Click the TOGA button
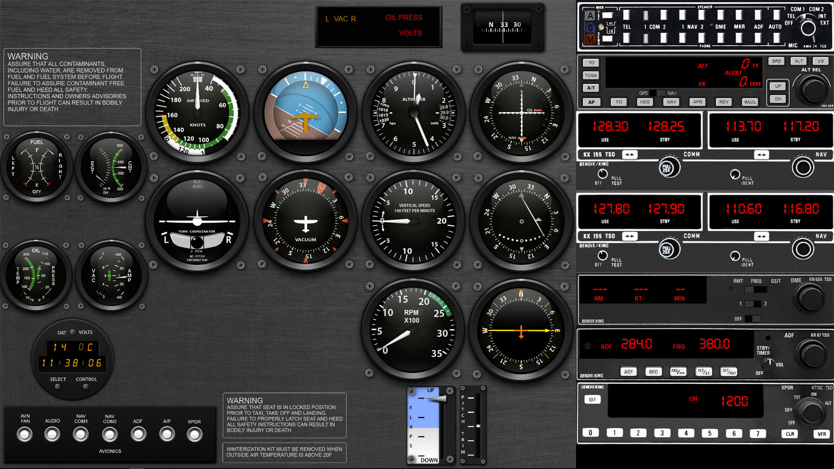Viewport: 834px width, 469px height. pyautogui.click(x=592, y=75)
